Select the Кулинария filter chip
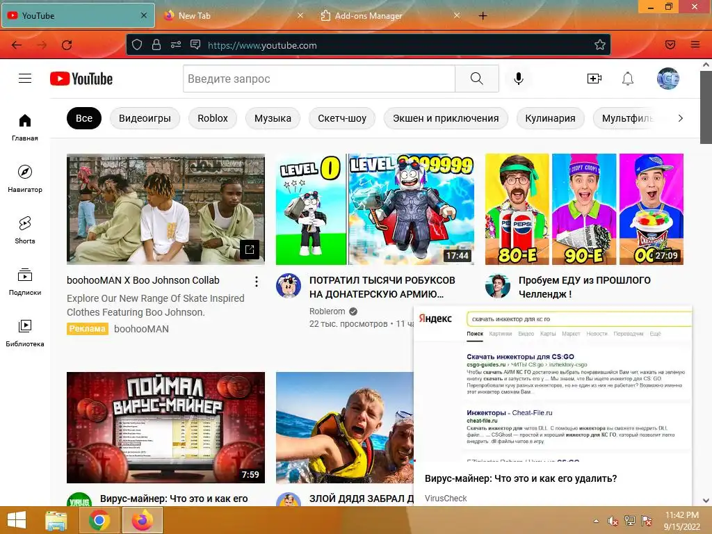This screenshot has height=534, width=712. tap(550, 118)
